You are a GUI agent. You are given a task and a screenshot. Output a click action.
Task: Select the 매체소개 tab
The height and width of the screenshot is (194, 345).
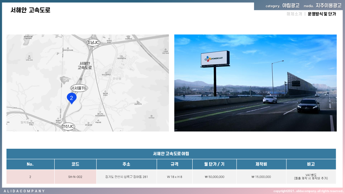click(x=294, y=14)
